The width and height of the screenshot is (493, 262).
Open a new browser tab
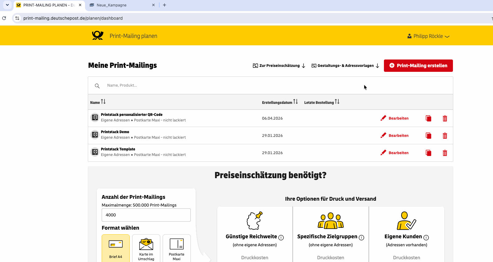165,5
